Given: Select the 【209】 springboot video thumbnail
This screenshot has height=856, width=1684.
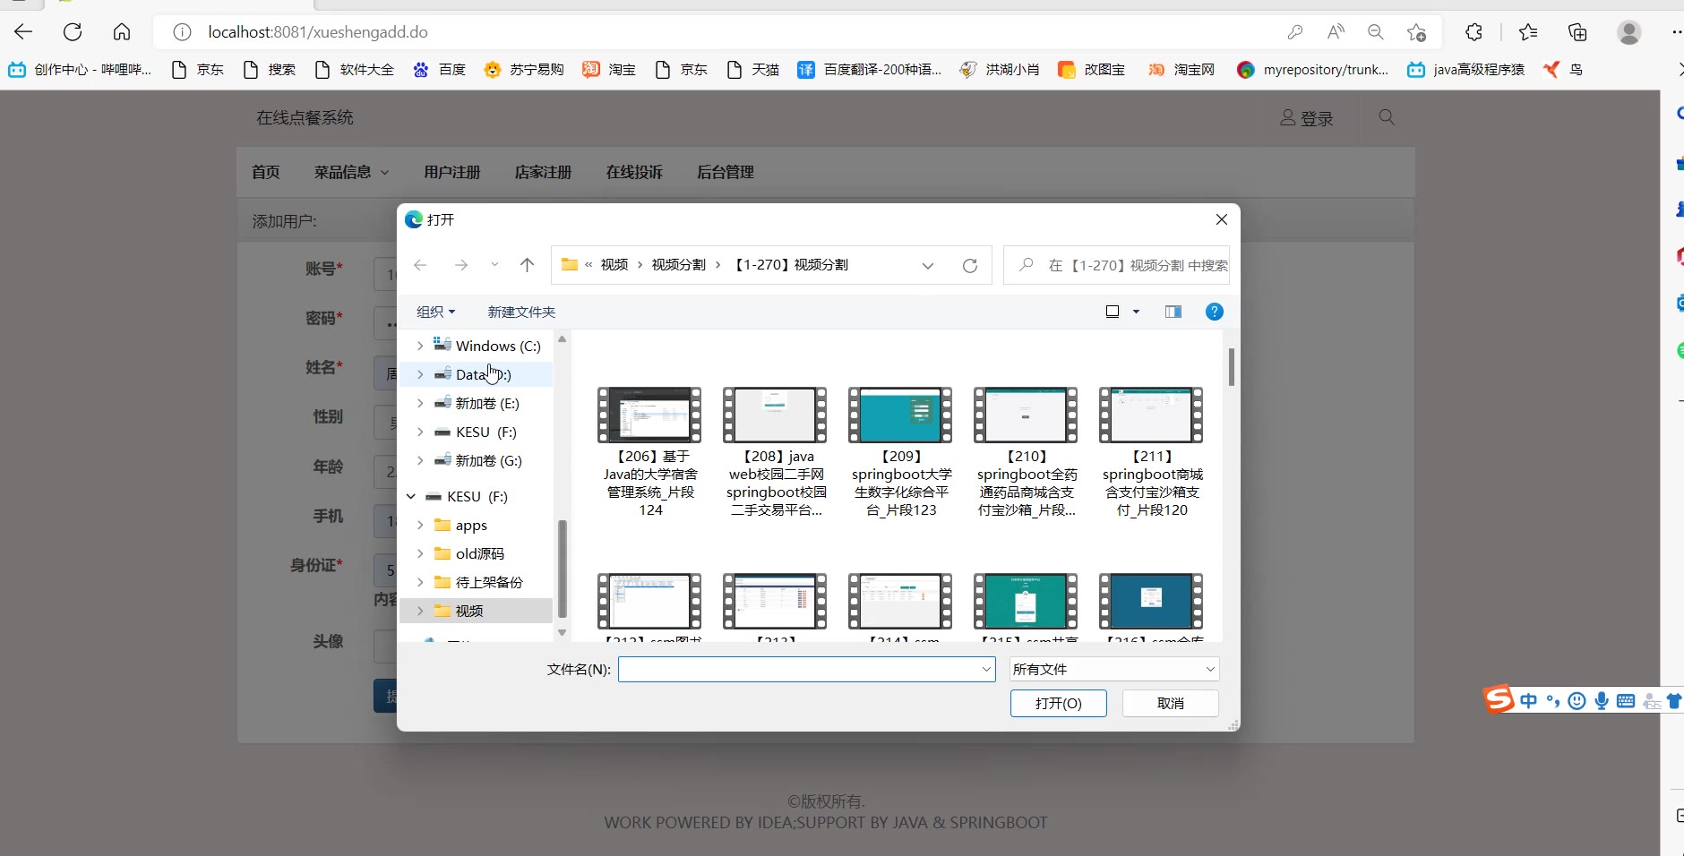Looking at the screenshot, I should click(x=900, y=415).
